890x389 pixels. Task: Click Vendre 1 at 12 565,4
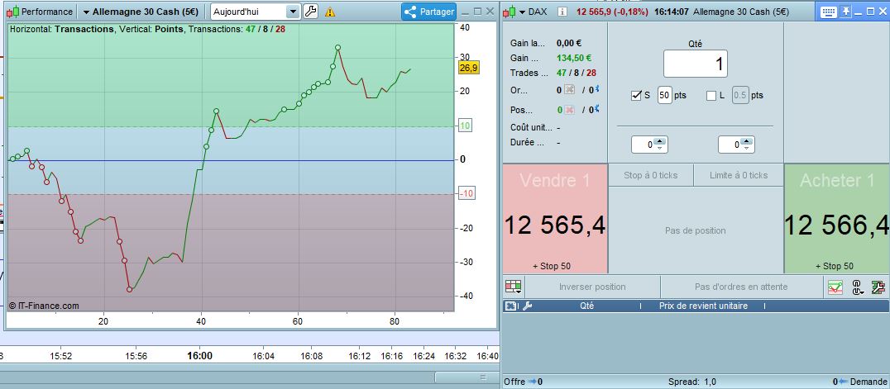pos(554,219)
